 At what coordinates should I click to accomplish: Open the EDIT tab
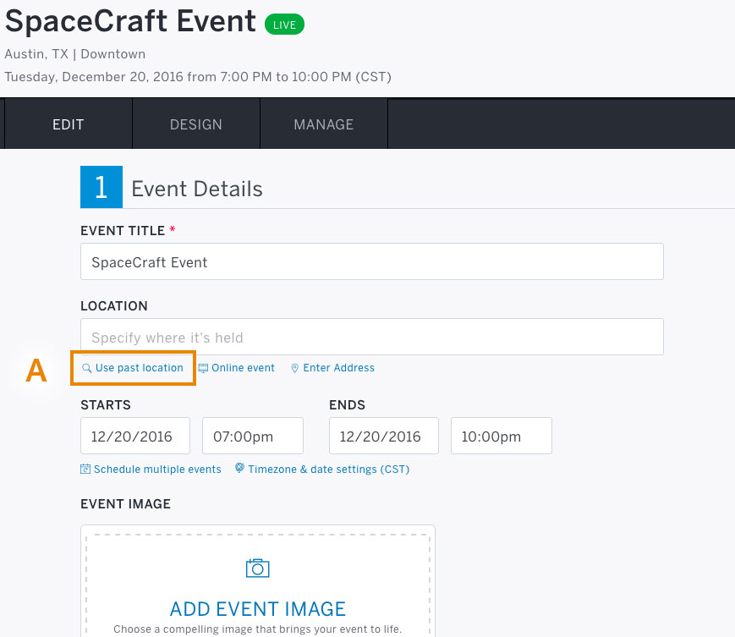coord(69,124)
